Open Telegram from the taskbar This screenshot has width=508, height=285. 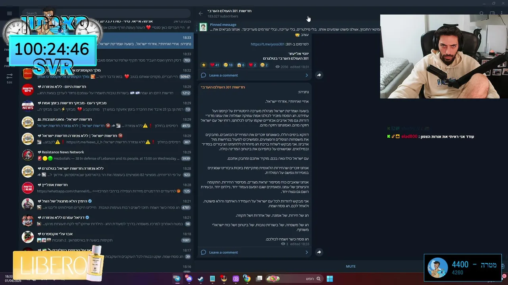(x=177, y=279)
